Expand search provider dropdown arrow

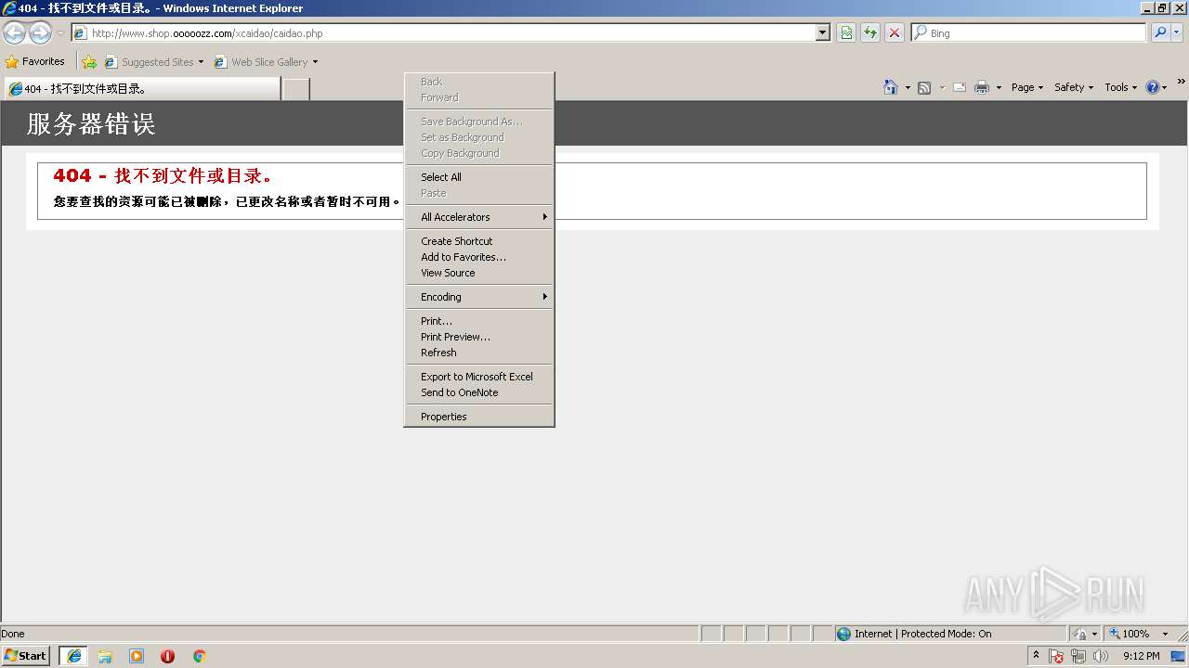point(1177,32)
